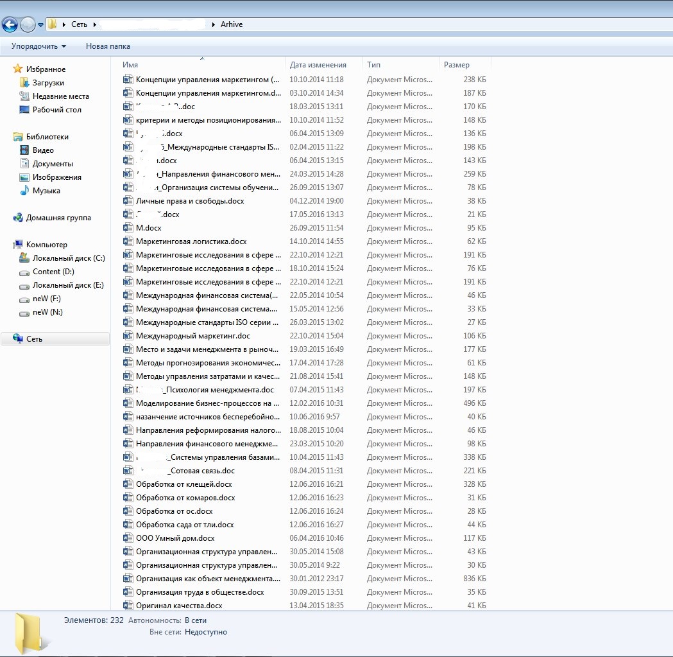
Task: Select file Место и задачи менеджмента
Action: 207,349
